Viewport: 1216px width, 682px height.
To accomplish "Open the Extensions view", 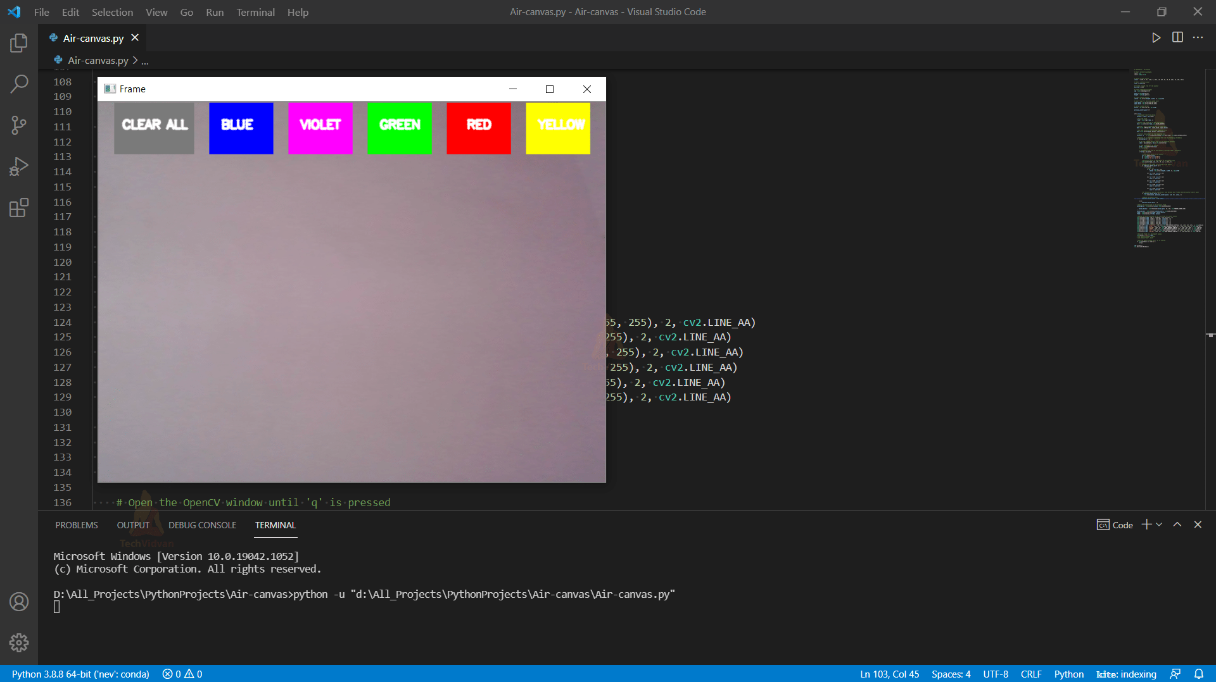I will tap(18, 208).
